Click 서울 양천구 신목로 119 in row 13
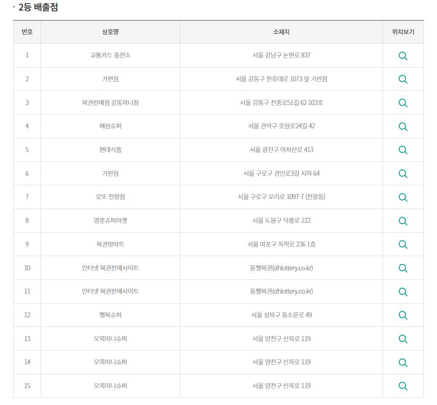 281,339
